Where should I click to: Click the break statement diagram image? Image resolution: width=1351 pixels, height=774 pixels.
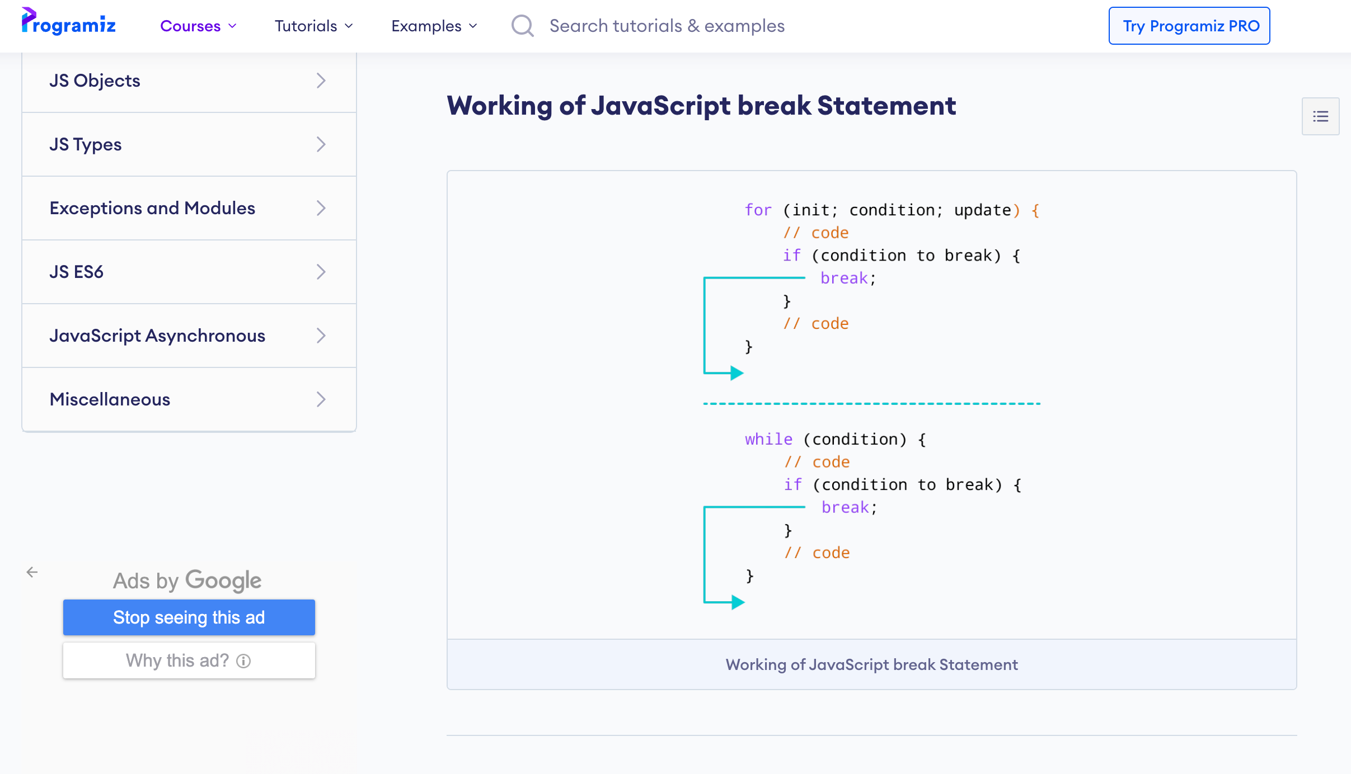pos(871,405)
